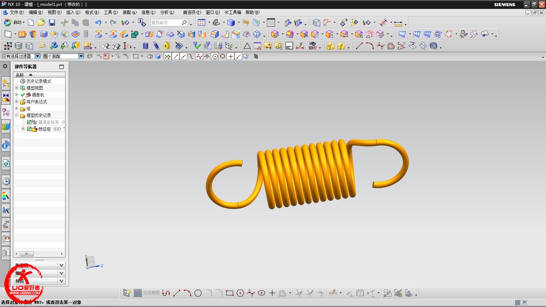Click the Fit view icon
Screen dimensions: 546x307
(202, 23)
